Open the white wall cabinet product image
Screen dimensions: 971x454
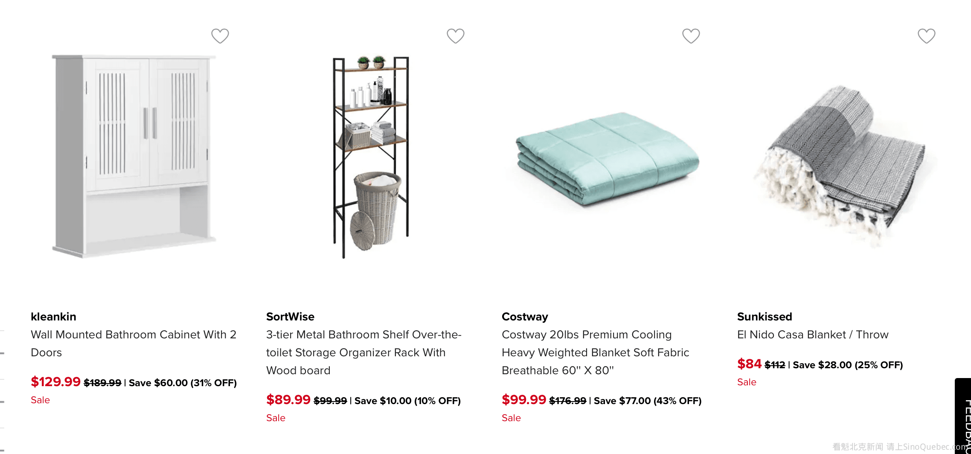(x=134, y=156)
